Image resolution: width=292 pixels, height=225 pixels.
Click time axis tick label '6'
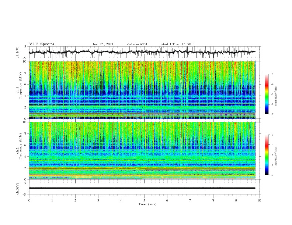pyautogui.click(x=167, y=200)
